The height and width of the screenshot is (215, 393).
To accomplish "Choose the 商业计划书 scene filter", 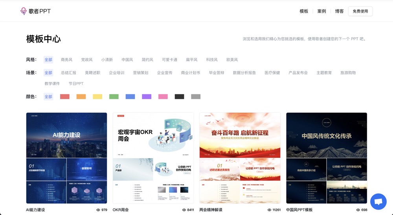I will pyautogui.click(x=191, y=73).
